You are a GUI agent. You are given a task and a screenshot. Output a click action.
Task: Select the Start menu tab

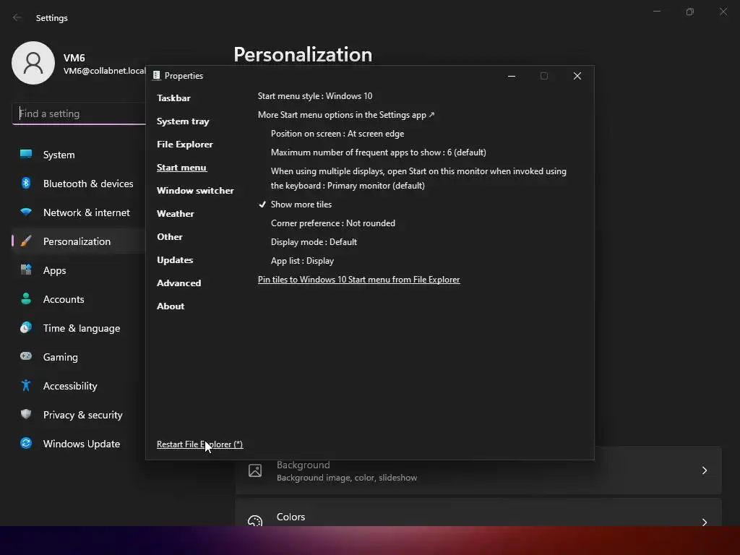tap(181, 168)
